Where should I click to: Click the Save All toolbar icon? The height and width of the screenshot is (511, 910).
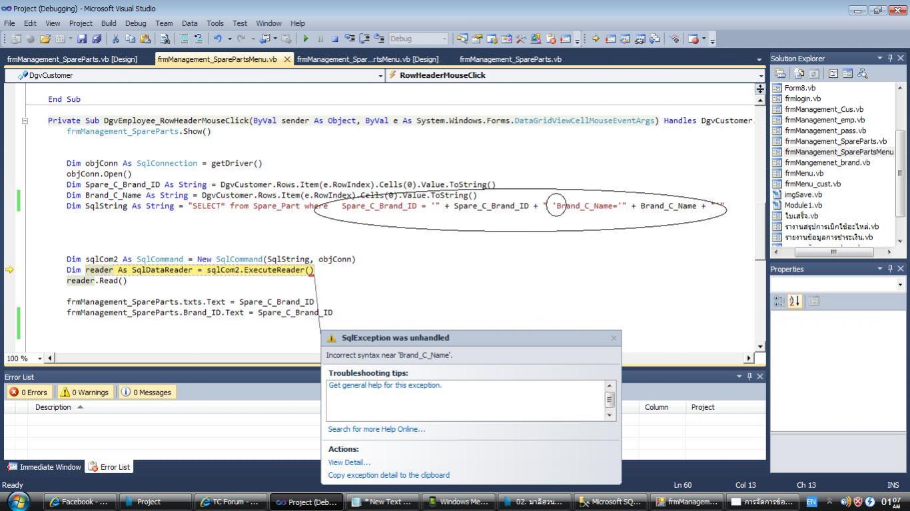(x=97, y=39)
